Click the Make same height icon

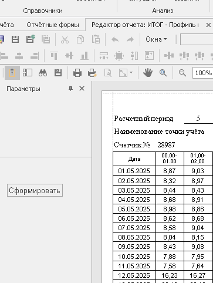click(134, 56)
